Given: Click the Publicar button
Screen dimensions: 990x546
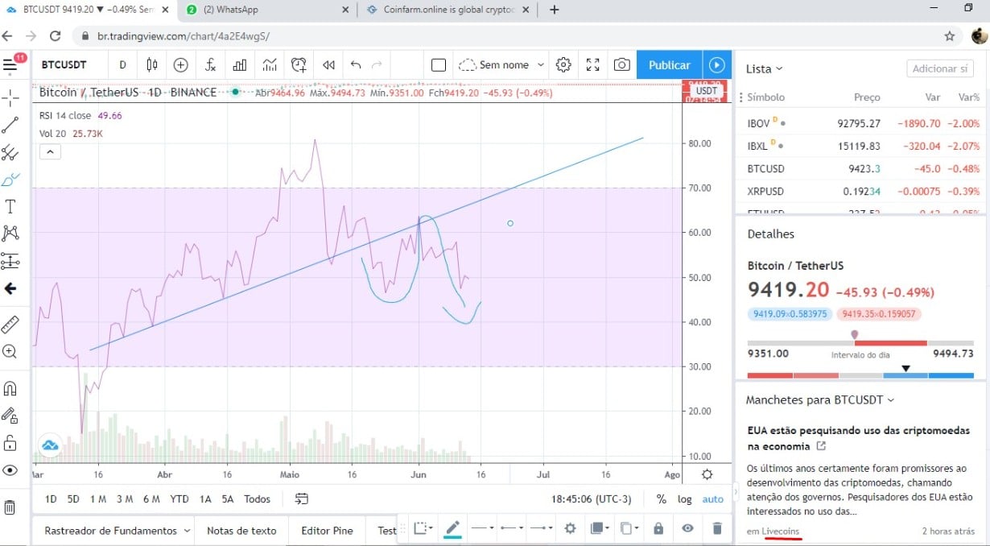Looking at the screenshot, I should (x=670, y=65).
